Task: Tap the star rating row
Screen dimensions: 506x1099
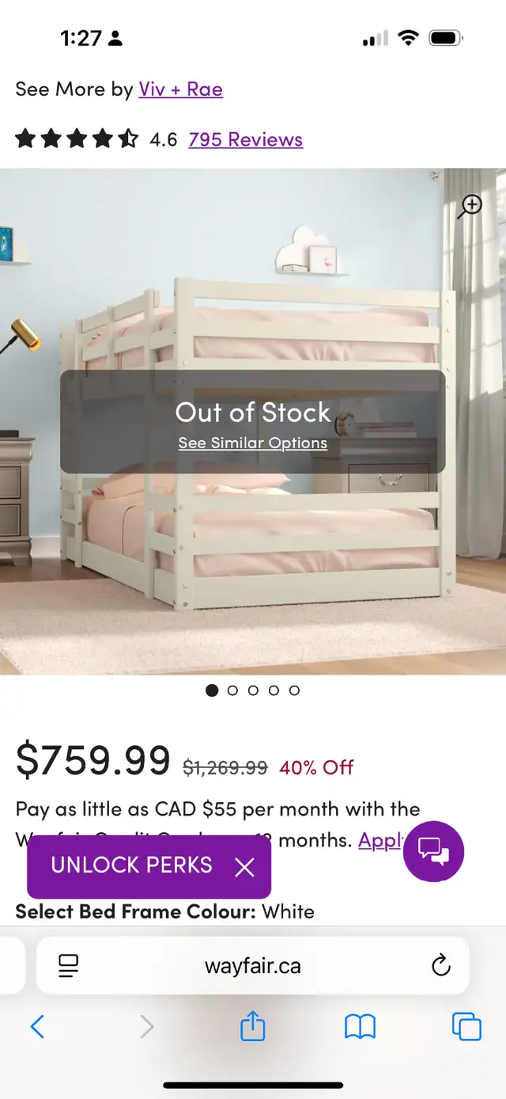Action: coord(77,139)
